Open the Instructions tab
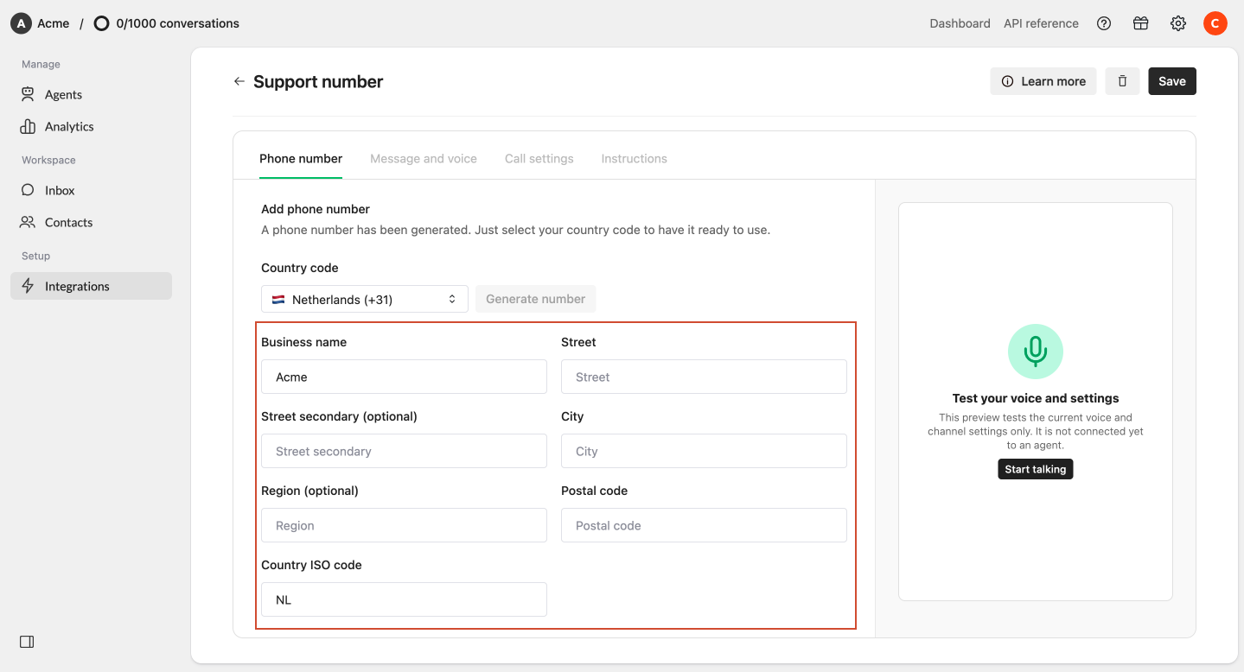Viewport: 1244px width, 672px height. [634, 159]
